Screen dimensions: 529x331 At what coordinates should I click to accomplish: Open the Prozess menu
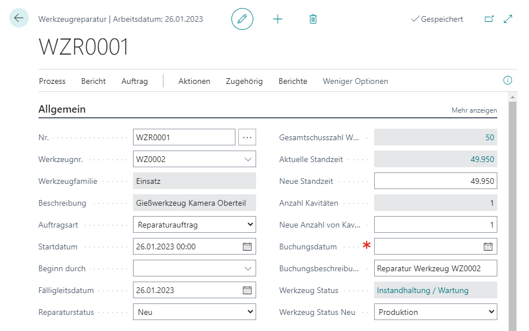52,81
